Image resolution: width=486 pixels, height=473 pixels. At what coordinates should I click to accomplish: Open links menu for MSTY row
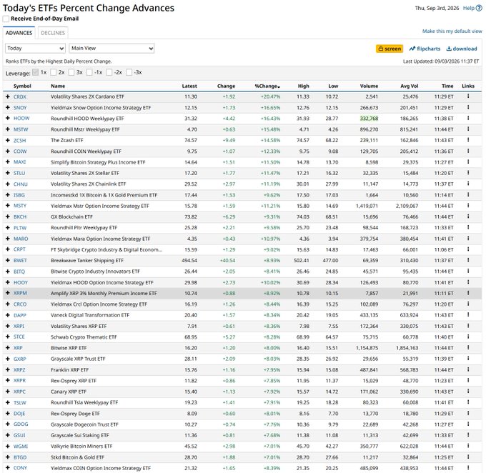[468, 206]
